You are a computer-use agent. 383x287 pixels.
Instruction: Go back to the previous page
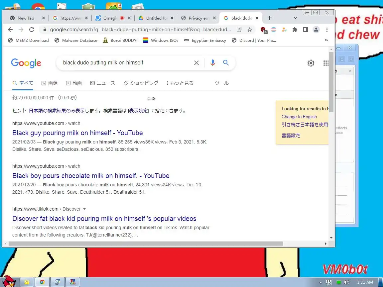10,30
